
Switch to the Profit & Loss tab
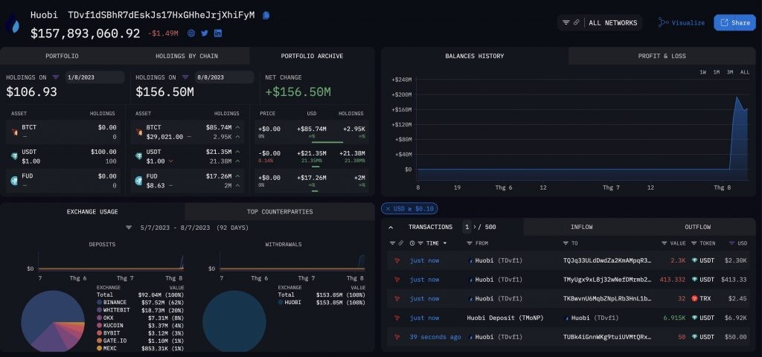(x=662, y=56)
